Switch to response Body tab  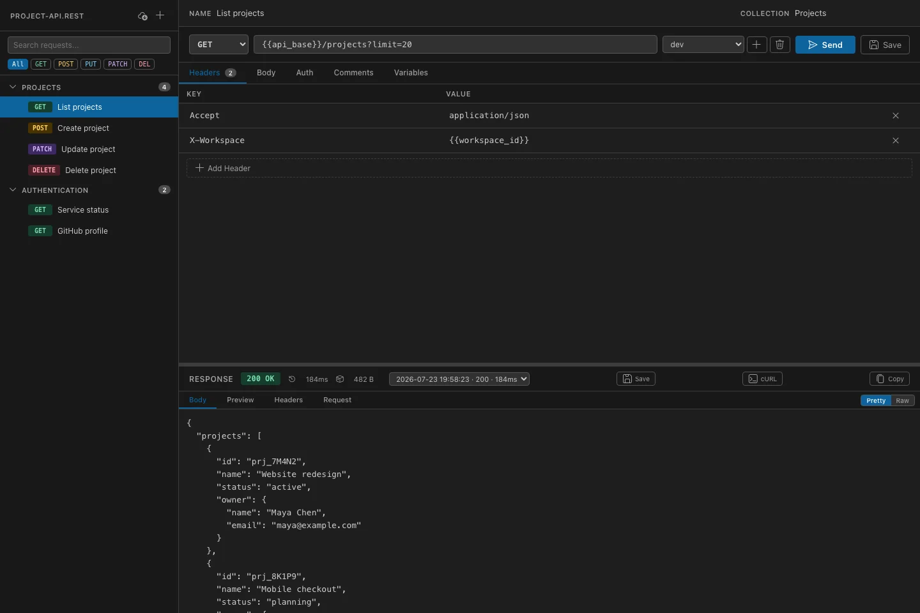point(198,400)
